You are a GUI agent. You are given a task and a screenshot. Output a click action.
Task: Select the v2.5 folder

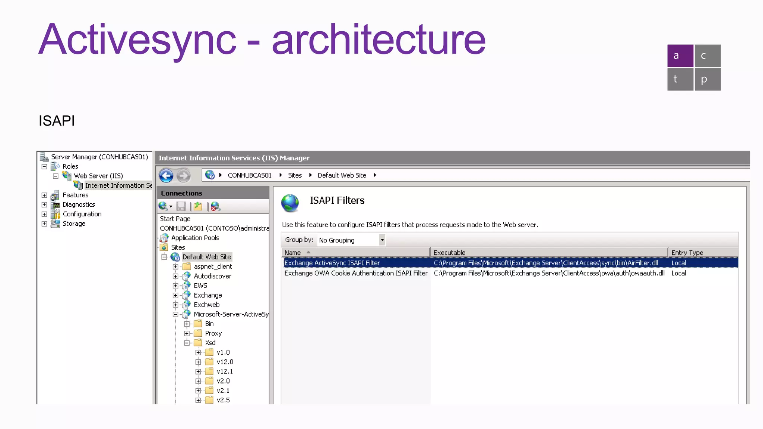[x=223, y=400]
